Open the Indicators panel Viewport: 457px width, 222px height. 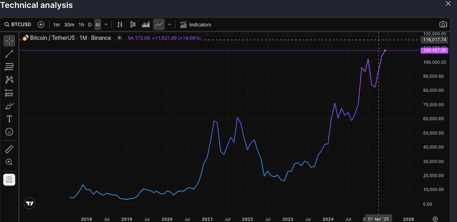[x=196, y=25]
